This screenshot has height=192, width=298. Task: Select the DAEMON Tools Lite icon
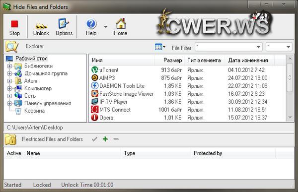pos(95,86)
